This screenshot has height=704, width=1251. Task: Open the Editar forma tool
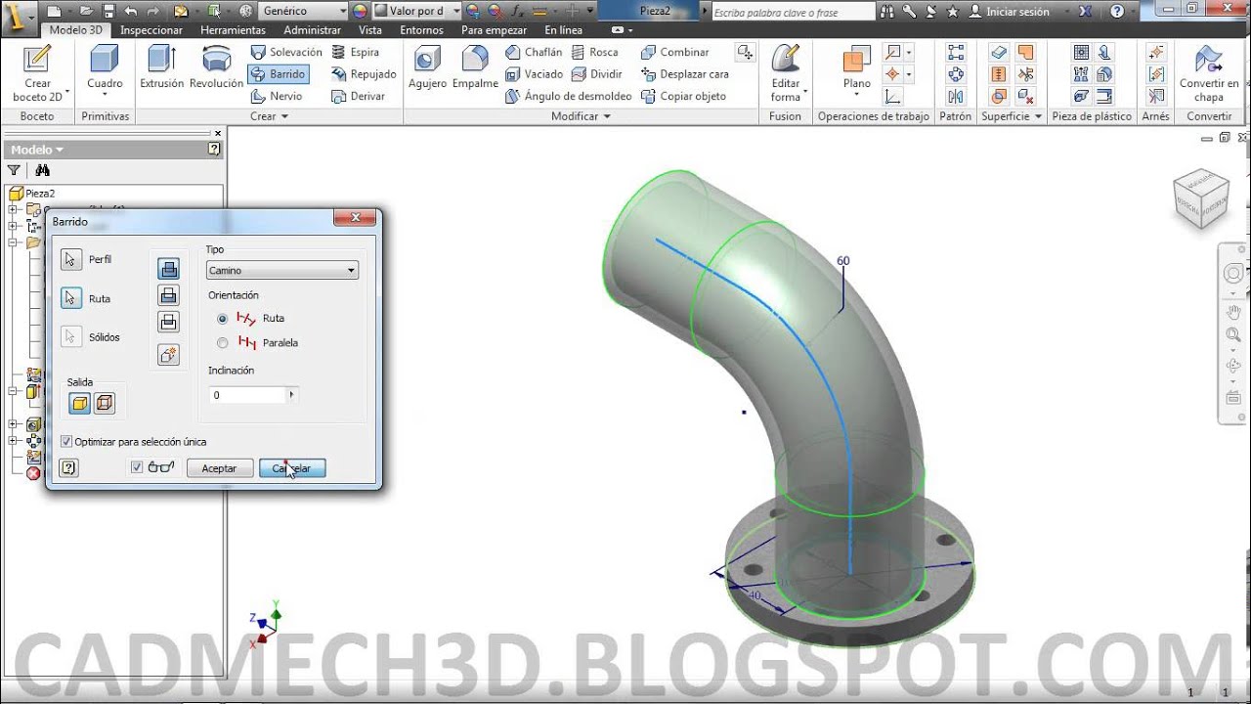pos(785,73)
